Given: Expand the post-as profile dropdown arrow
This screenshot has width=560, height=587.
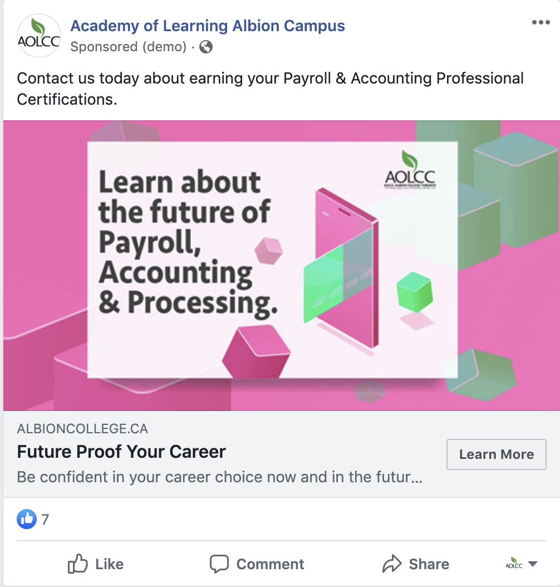Looking at the screenshot, I should 533,564.
